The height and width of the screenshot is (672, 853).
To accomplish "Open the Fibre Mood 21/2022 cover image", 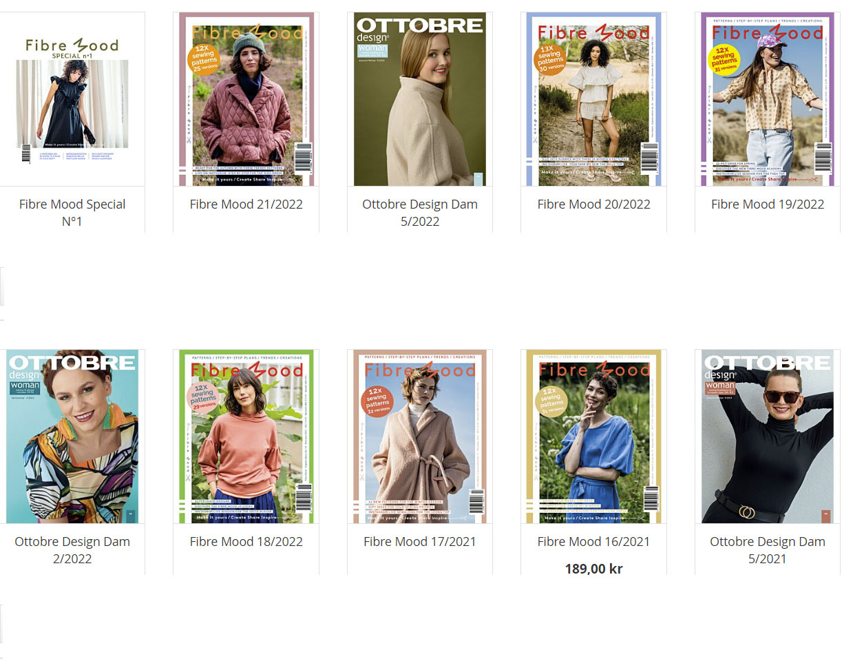I will (246, 99).
